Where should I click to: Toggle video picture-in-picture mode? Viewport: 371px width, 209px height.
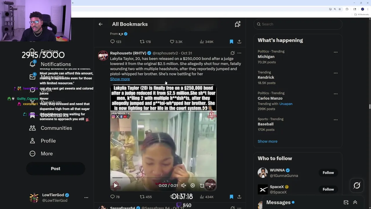[x=202, y=185]
